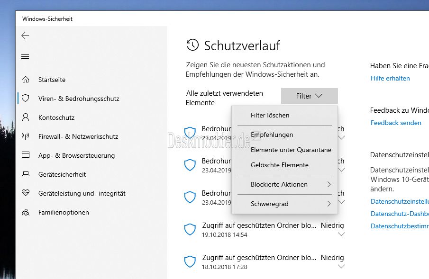The width and height of the screenshot is (429, 279).
Task: Expand the 18.10.2018 17:28 entry chevron
Action: [x=341, y=266]
